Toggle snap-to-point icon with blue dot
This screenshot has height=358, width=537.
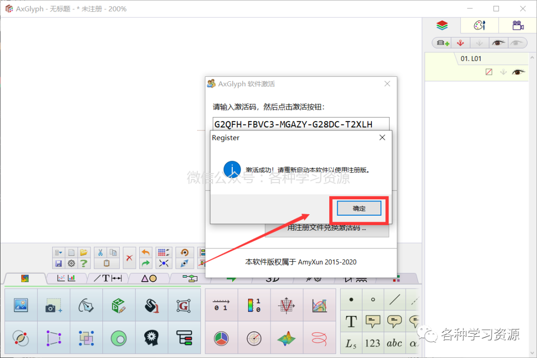(164, 263)
